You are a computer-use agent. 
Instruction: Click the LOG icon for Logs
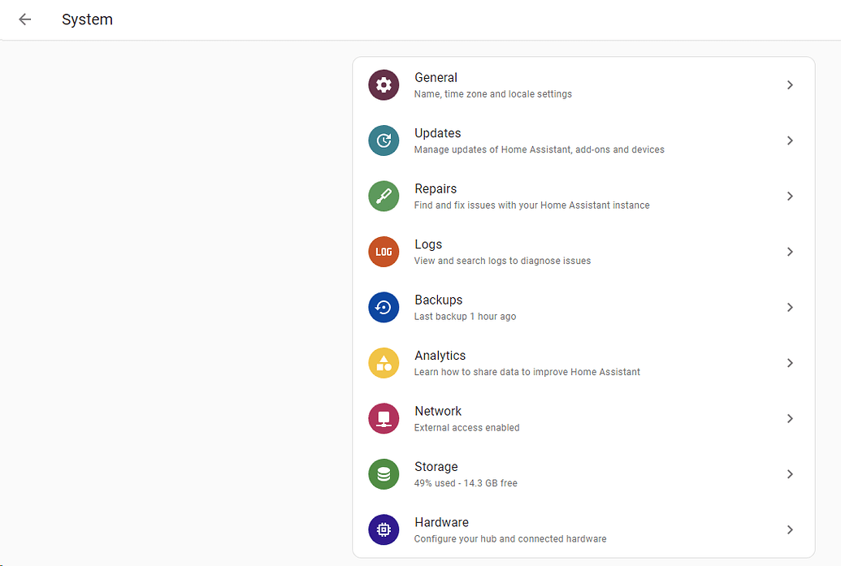click(384, 252)
